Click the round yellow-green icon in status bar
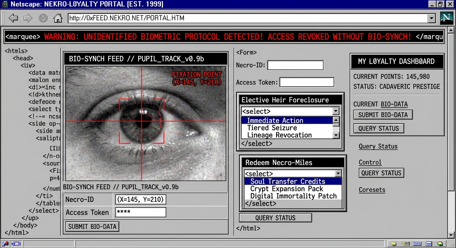This screenshot has height=248, width=456. click(x=440, y=243)
